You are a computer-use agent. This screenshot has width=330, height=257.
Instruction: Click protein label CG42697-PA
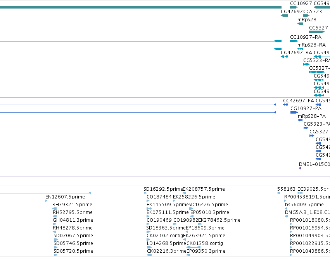click(299, 101)
